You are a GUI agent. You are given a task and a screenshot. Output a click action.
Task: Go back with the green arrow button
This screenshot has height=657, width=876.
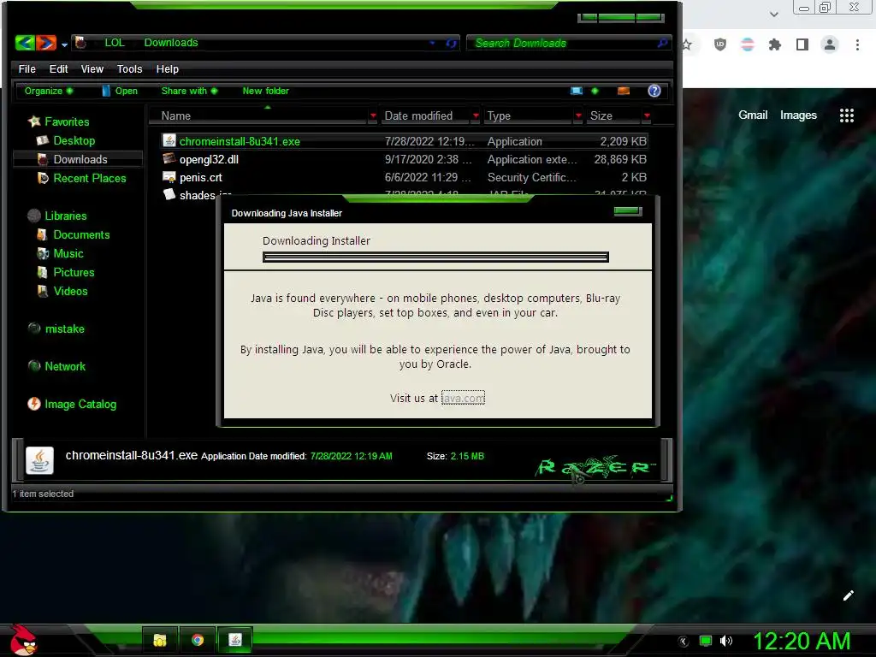[25, 43]
